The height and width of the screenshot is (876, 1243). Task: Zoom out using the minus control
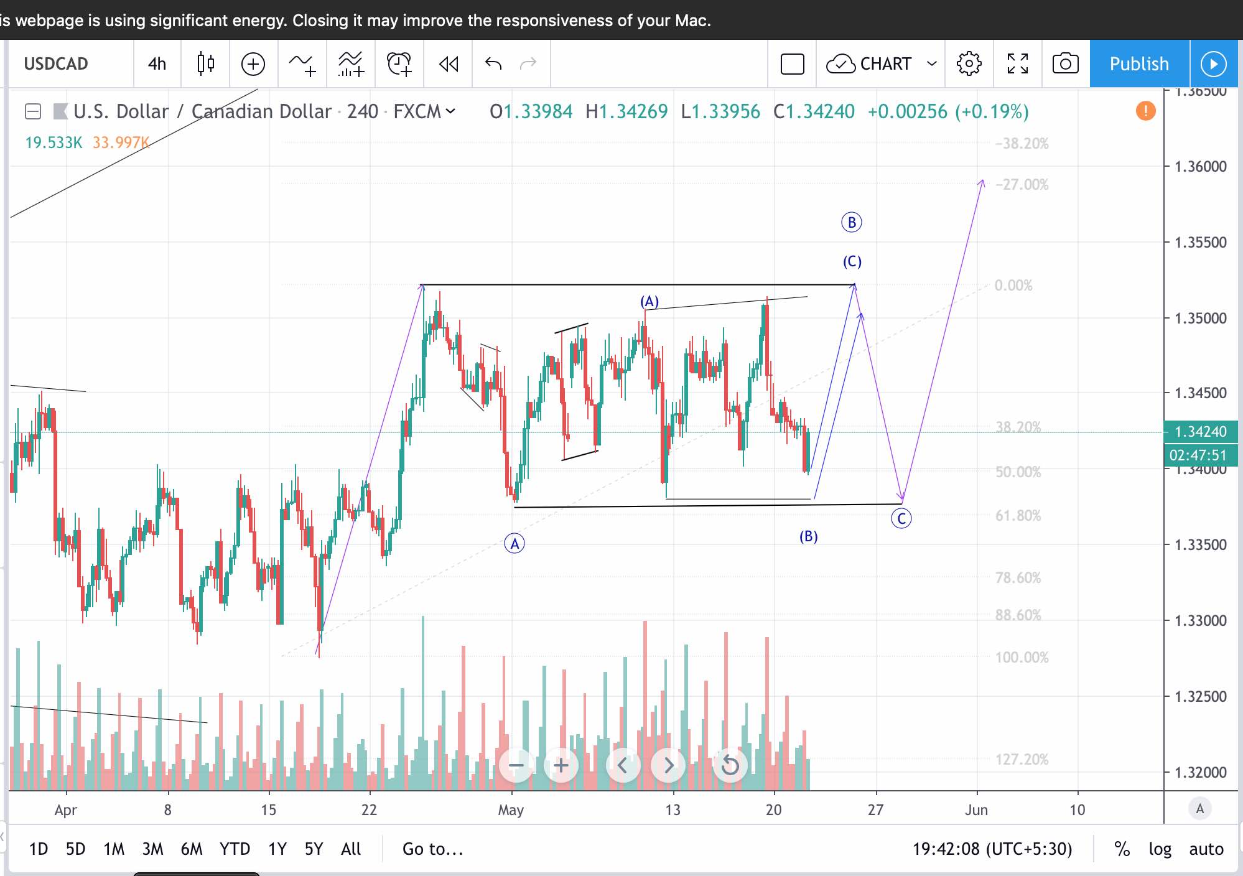516,766
